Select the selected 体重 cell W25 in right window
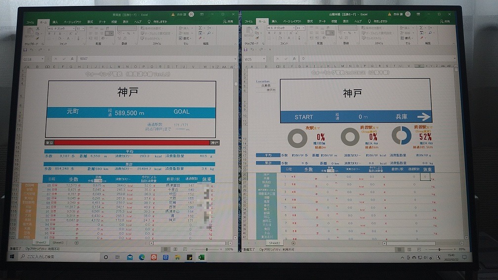This screenshot has width=498, height=280. click(x=425, y=177)
